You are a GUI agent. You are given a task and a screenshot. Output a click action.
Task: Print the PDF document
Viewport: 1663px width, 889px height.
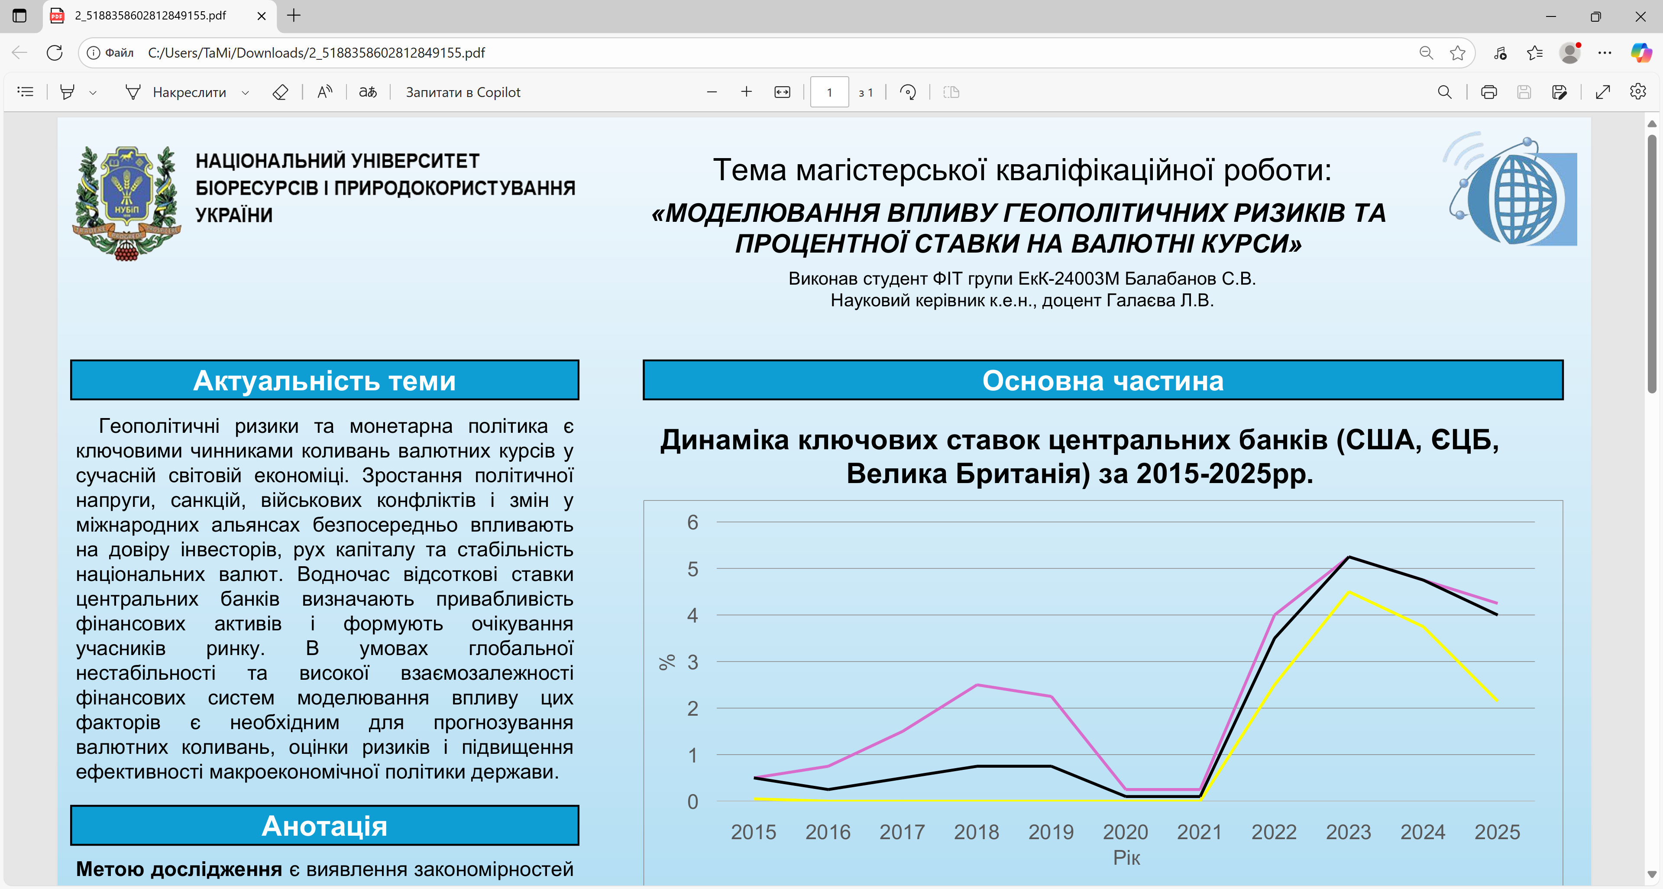point(1489,92)
